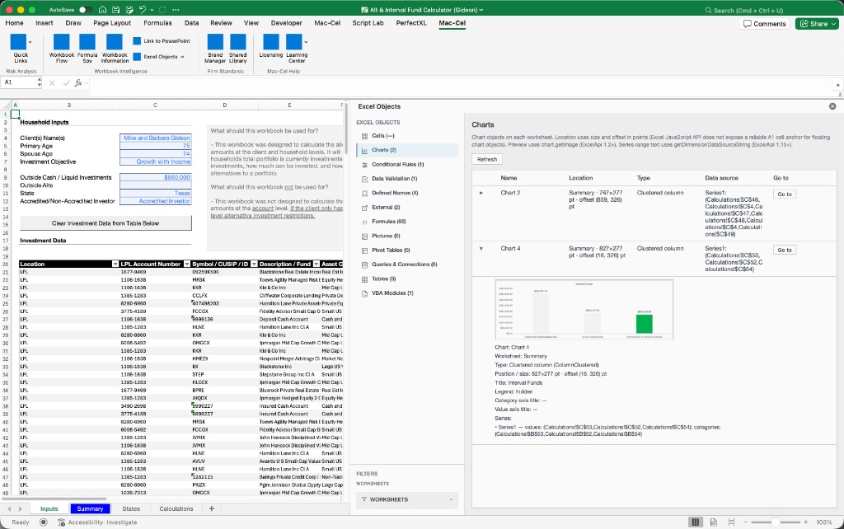The height and width of the screenshot is (529, 844).
Task: Click the insert function fx icon
Action: tap(78, 83)
